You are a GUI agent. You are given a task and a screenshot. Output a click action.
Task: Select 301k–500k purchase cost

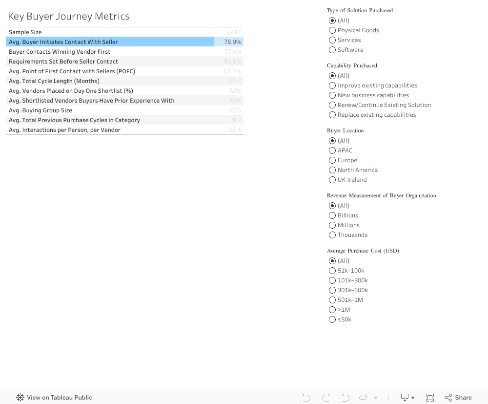click(x=332, y=290)
